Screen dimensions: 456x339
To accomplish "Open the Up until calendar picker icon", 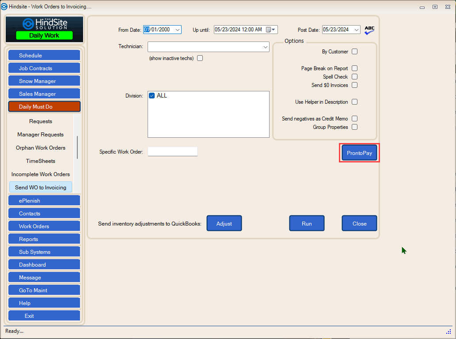I will pyautogui.click(x=270, y=30).
